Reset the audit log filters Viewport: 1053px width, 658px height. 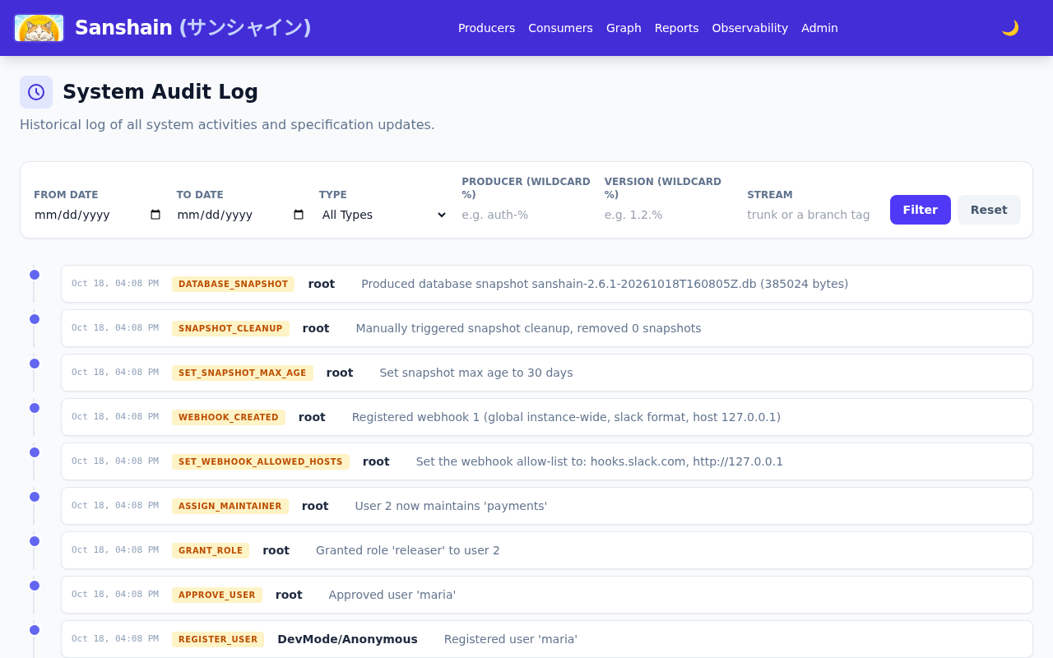[989, 210]
